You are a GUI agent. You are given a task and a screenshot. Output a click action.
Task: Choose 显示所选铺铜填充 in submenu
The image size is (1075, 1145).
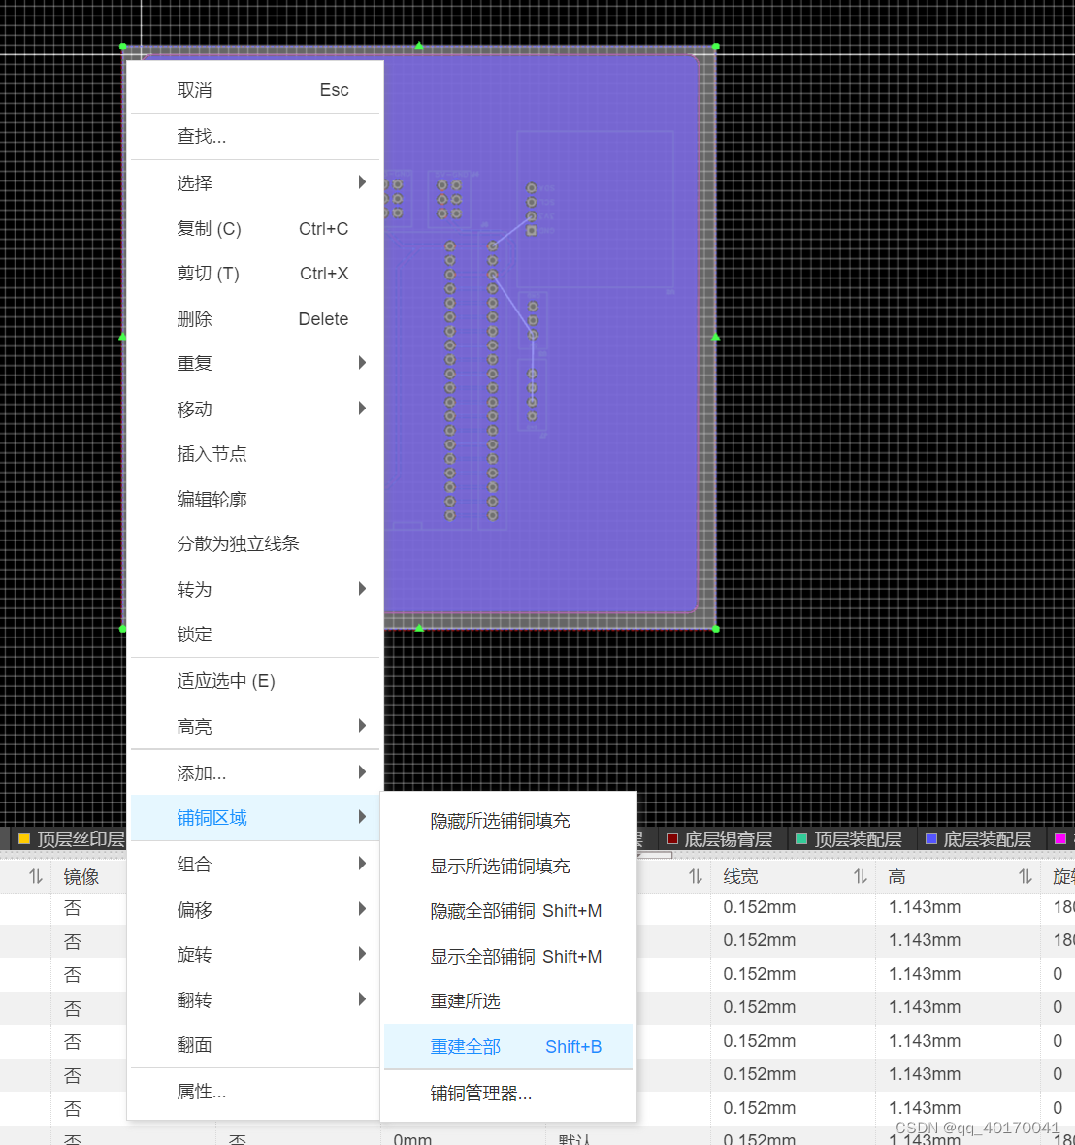508,867
